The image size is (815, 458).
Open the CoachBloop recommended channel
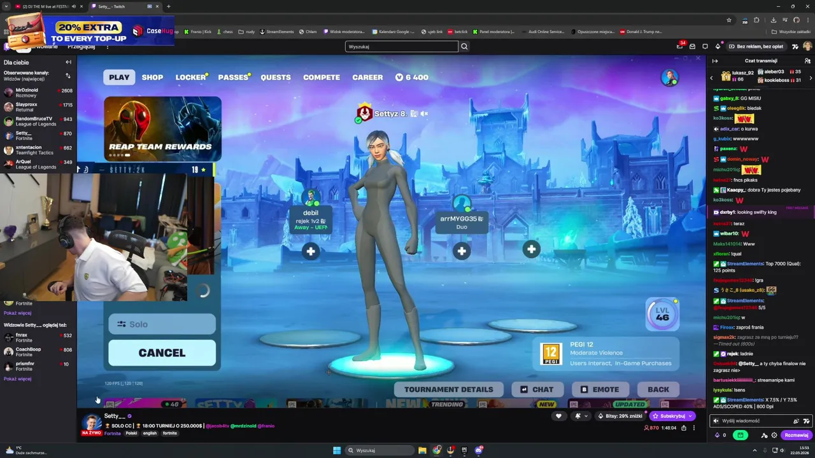point(38,352)
